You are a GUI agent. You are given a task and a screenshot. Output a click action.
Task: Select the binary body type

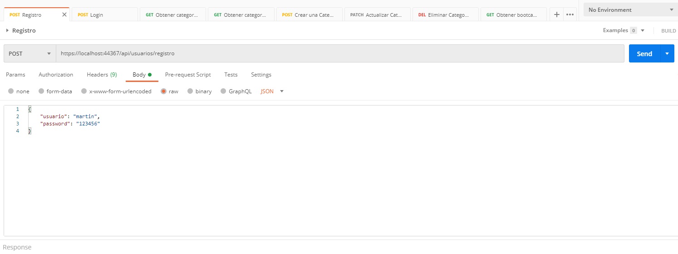pyautogui.click(x=199, y=91)
